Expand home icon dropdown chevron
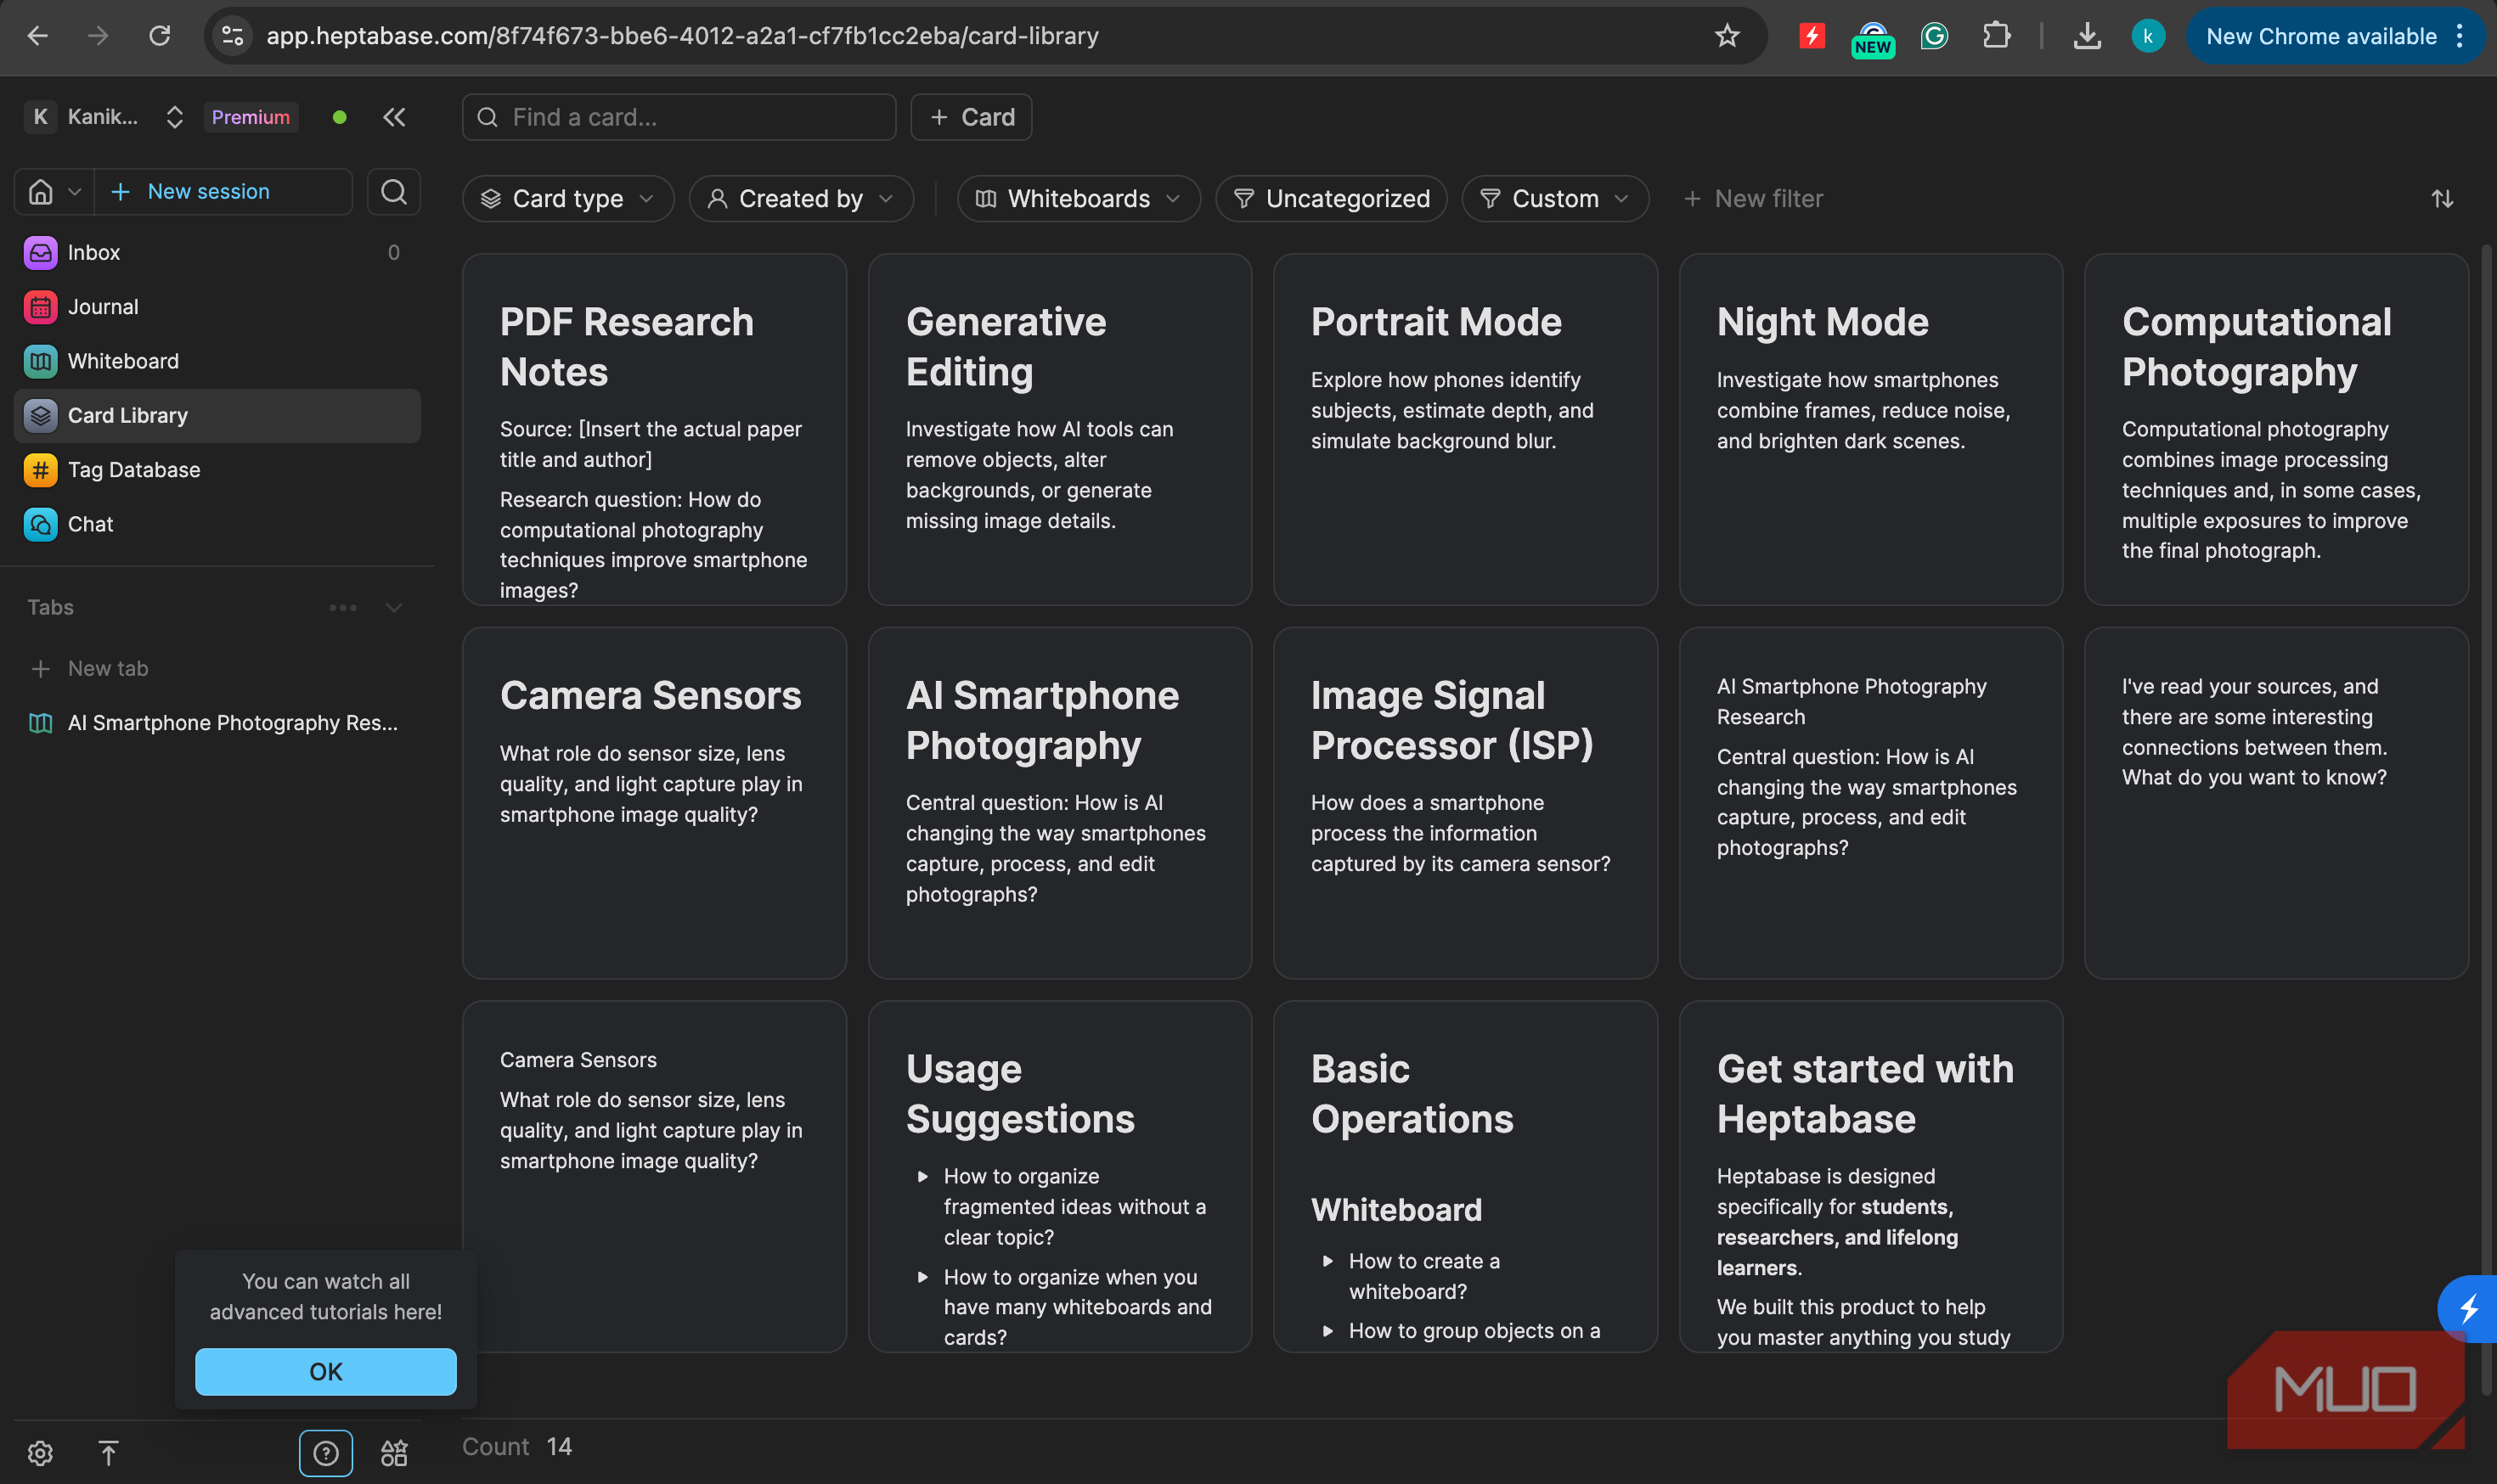2497x1484 pixels. 74,191
